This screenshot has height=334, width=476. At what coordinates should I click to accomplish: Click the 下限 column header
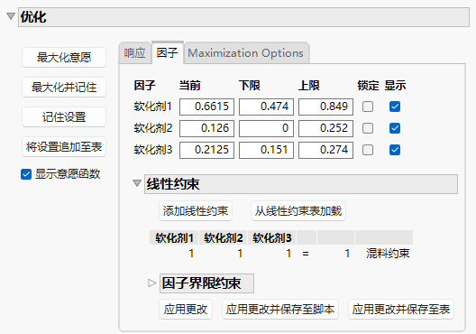249,86
